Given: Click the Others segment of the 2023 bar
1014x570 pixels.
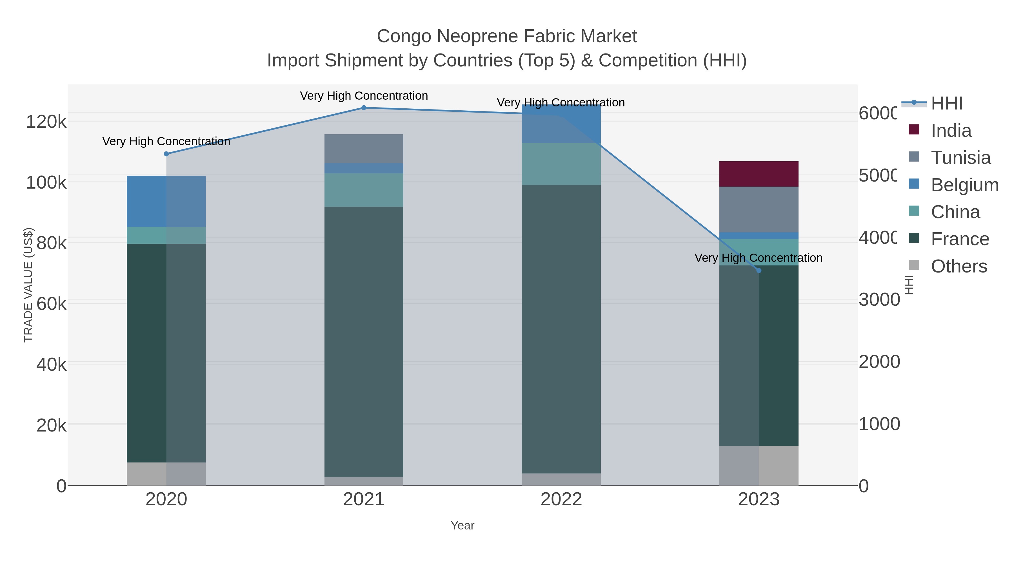Looking at the screenshot, I should (x=759, y=466).
